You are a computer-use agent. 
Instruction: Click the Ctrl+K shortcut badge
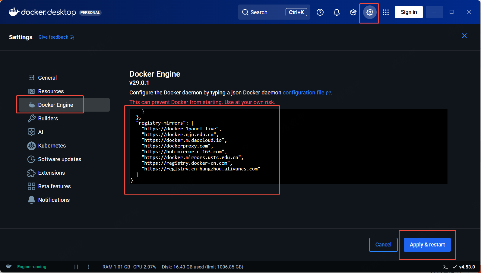[x=296, y=12]
